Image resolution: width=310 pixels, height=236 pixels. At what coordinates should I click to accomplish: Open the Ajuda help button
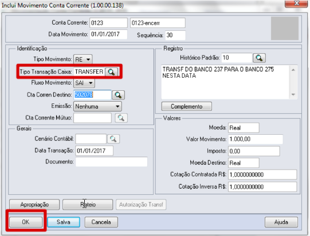pyautogui.click(x=281, y=222)
